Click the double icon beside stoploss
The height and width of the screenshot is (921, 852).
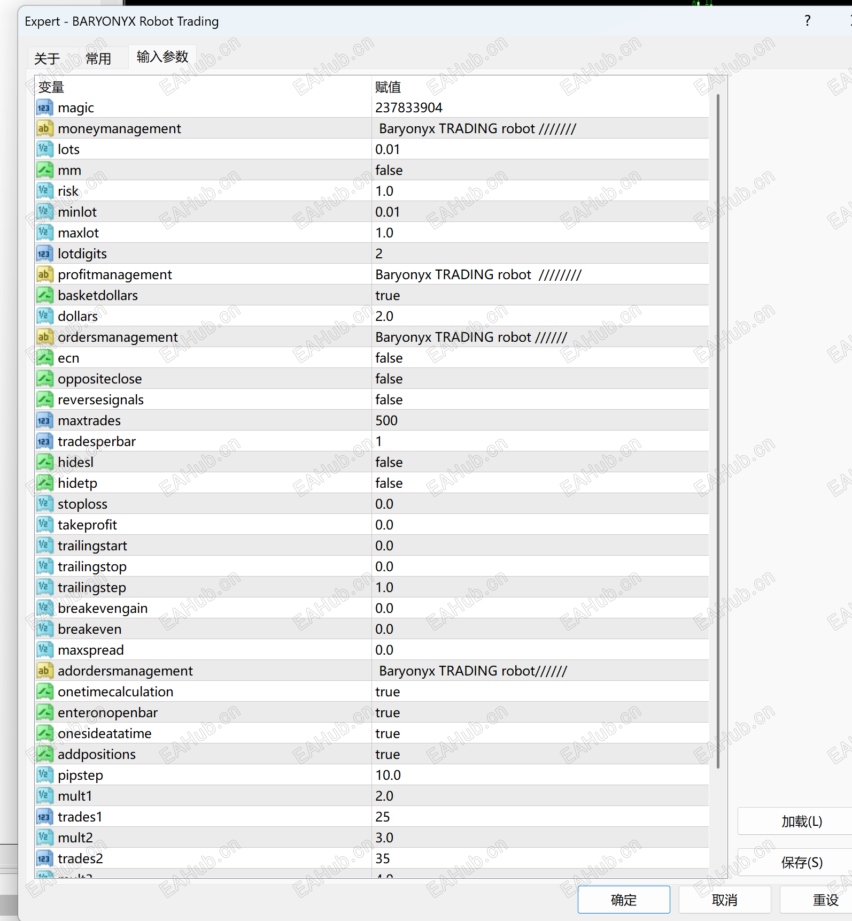(44, 504)
